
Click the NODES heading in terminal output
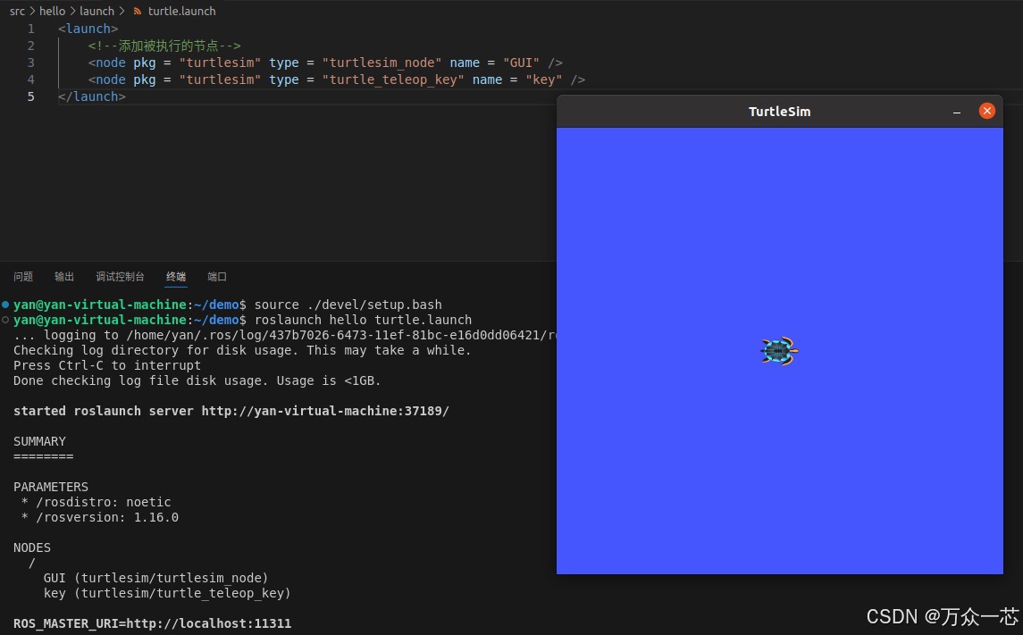click(x=32, y=547)
